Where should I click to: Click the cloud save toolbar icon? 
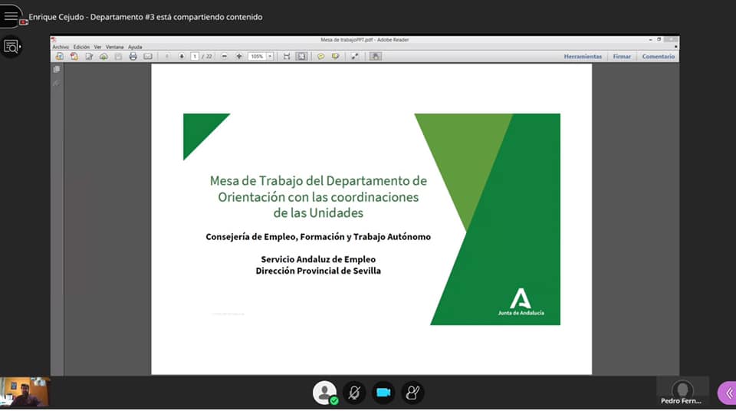pyautogui.click(x=103, y=57)
